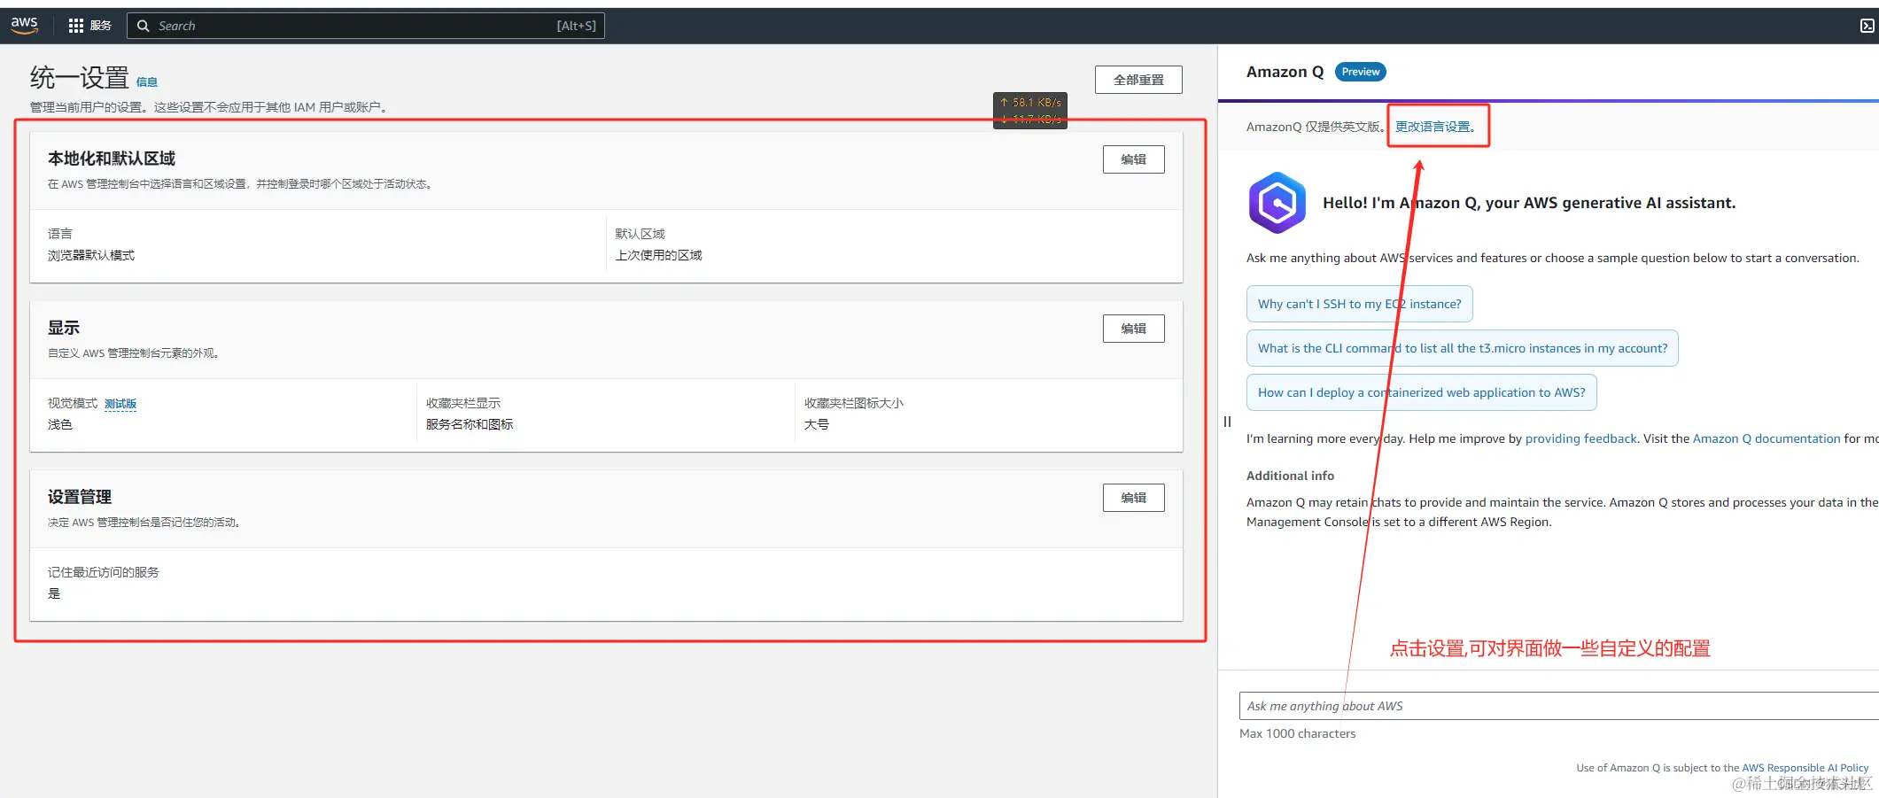Open the AWS Responsible AI Policy link
1879x798 pixels.
coord(1805,768)
